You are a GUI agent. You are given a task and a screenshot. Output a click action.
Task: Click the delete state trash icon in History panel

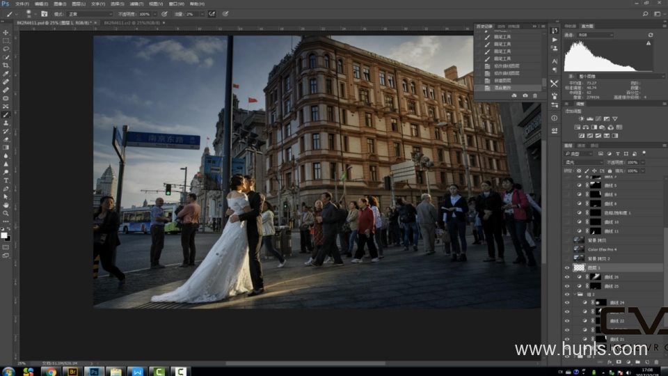[x=534, y=96]
